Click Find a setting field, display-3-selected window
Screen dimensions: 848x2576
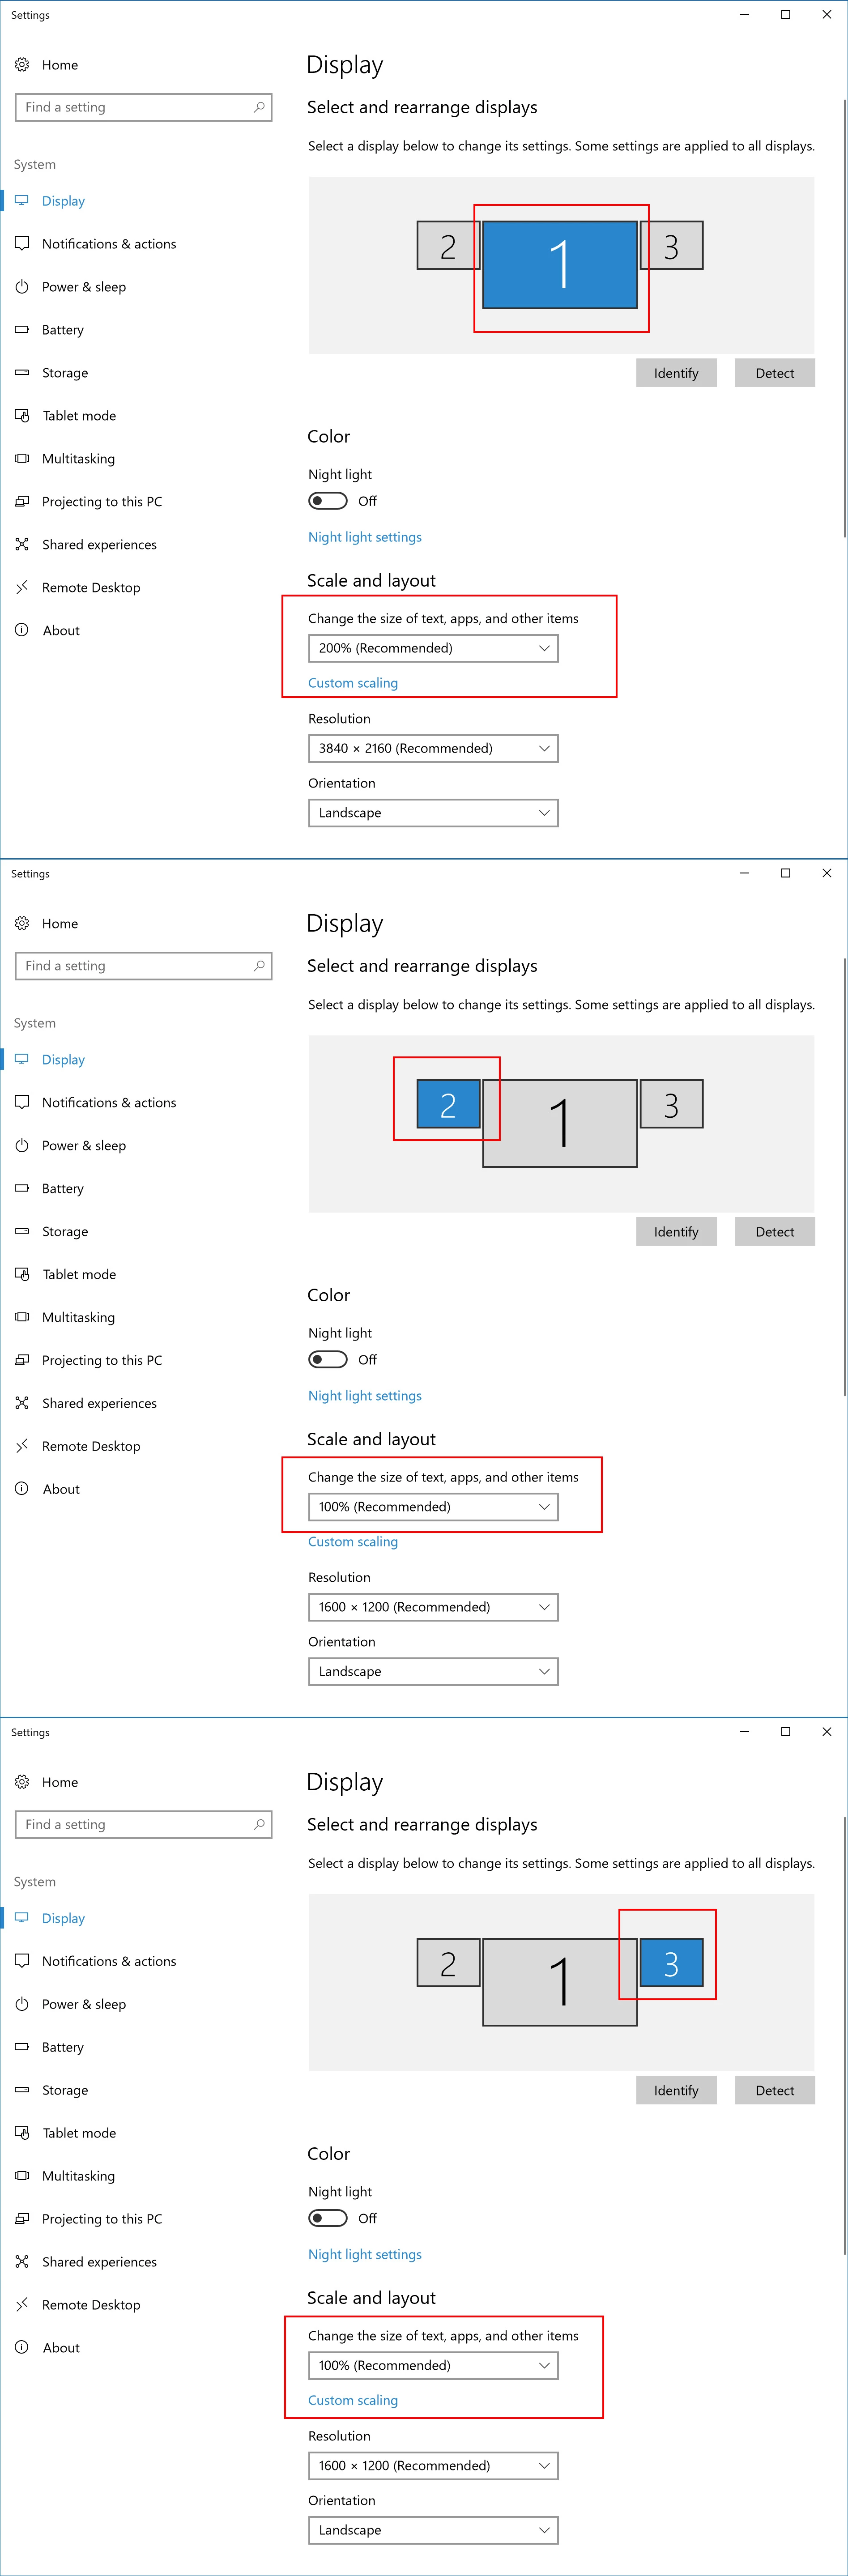point(143,1825)
